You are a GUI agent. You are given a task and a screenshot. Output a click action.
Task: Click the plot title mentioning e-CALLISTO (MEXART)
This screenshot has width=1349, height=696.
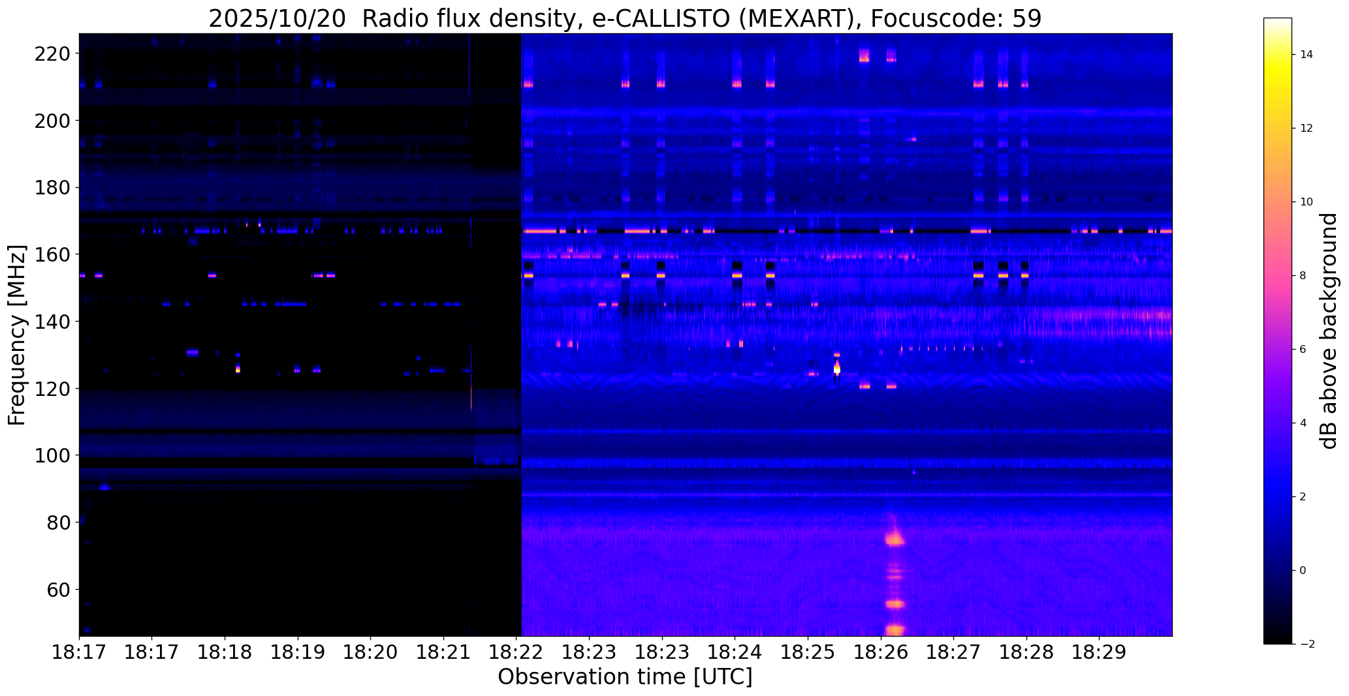pos(625,18)
